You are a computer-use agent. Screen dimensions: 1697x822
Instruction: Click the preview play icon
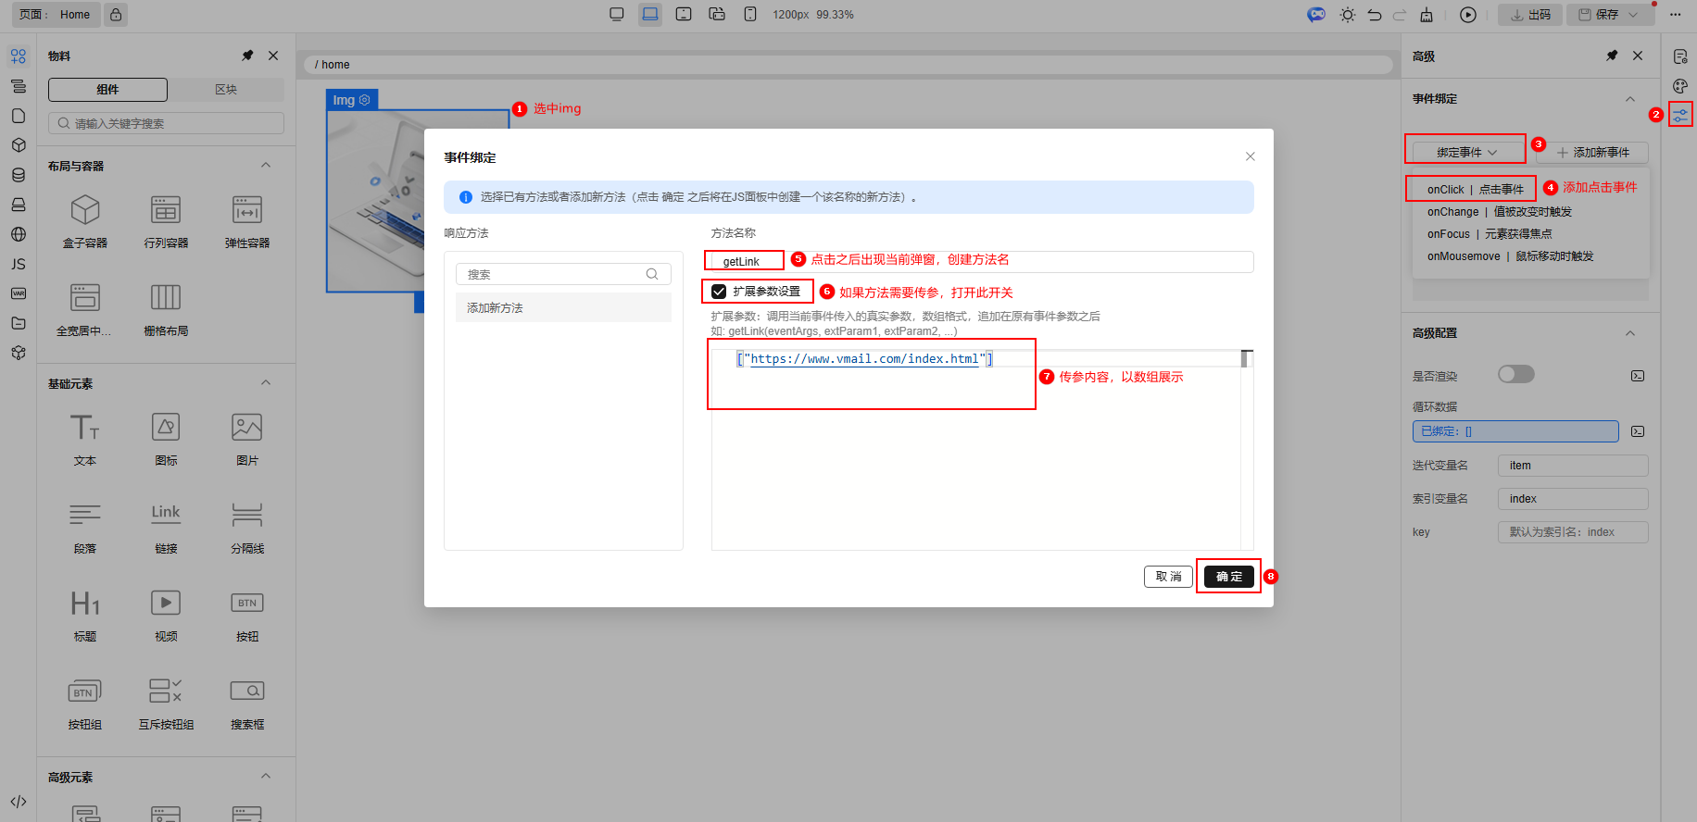(x=1468, y=15)
